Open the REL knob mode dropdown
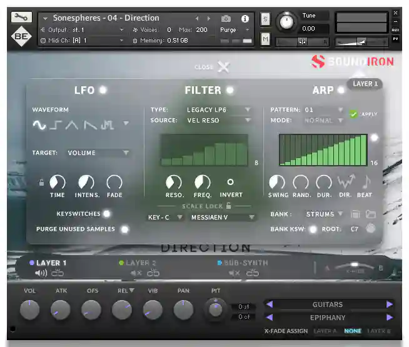This screenshot has width=409, height=347. (x=131, y=290)
